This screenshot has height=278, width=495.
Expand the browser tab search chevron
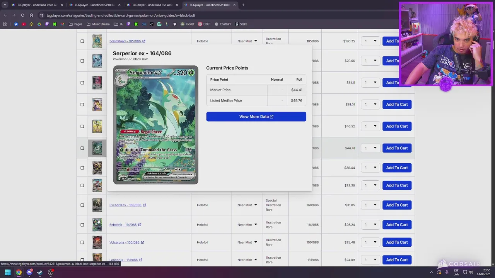pos(5,5)
